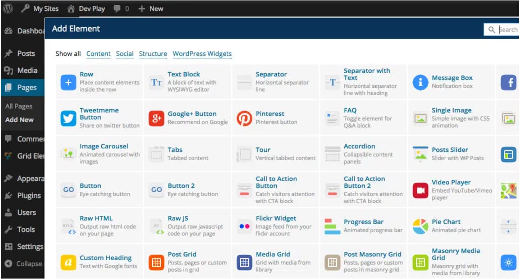The image size is (520, 279).
Task: Click the Facebook icon element
Action: point(508,82)
